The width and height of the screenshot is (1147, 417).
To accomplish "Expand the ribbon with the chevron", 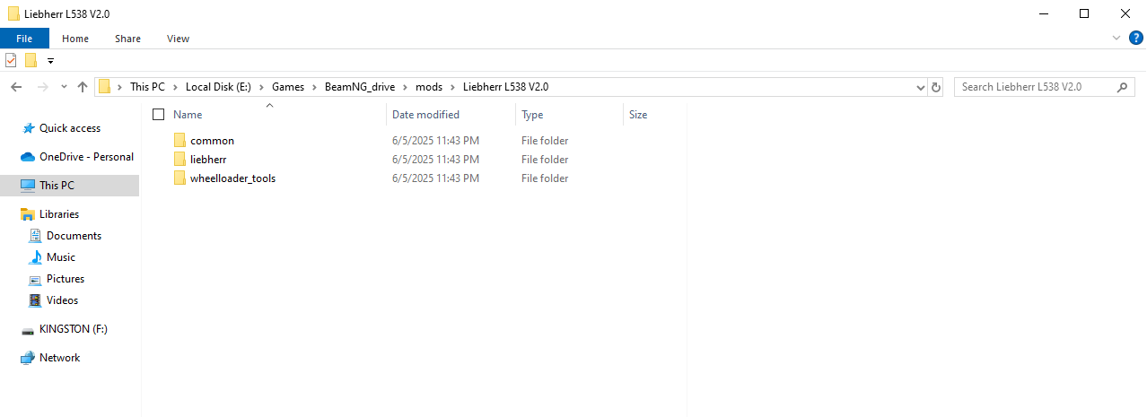I will (x=1117, y=39).
